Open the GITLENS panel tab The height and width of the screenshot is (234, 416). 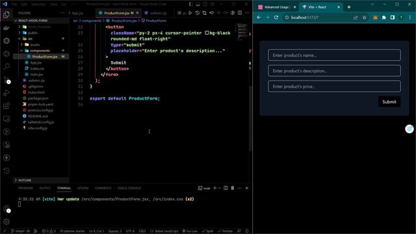coord(83,188)
